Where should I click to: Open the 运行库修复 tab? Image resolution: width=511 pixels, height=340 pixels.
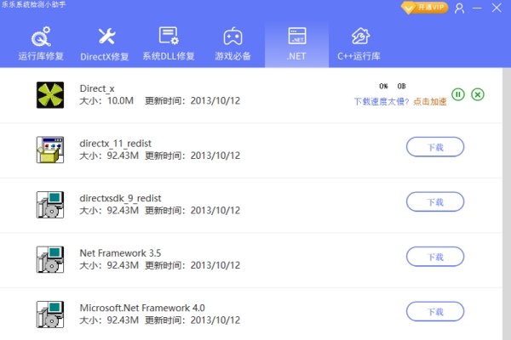coord(42,44)
